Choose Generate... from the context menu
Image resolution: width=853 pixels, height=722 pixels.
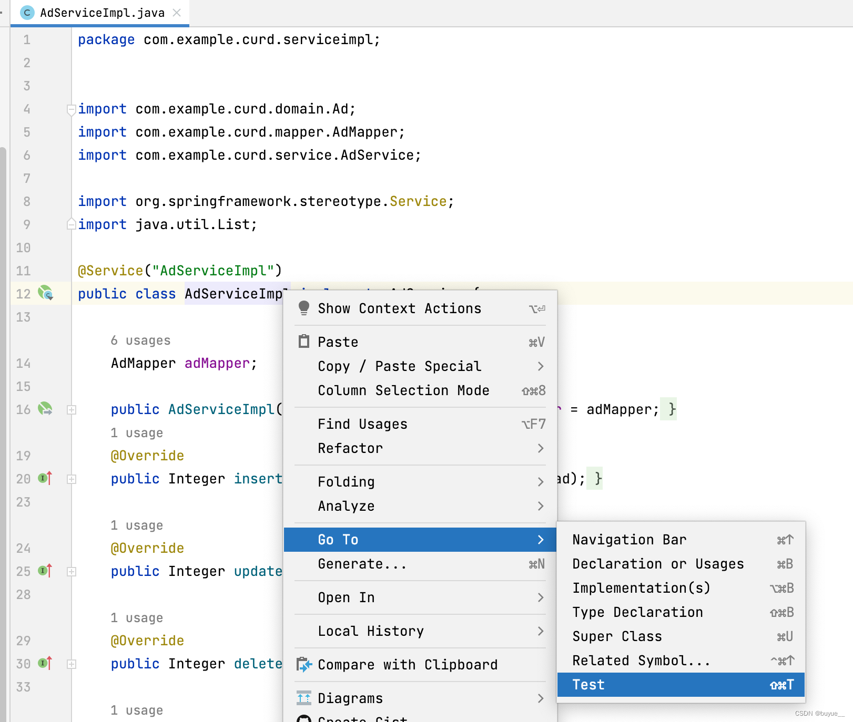[420, 564]
